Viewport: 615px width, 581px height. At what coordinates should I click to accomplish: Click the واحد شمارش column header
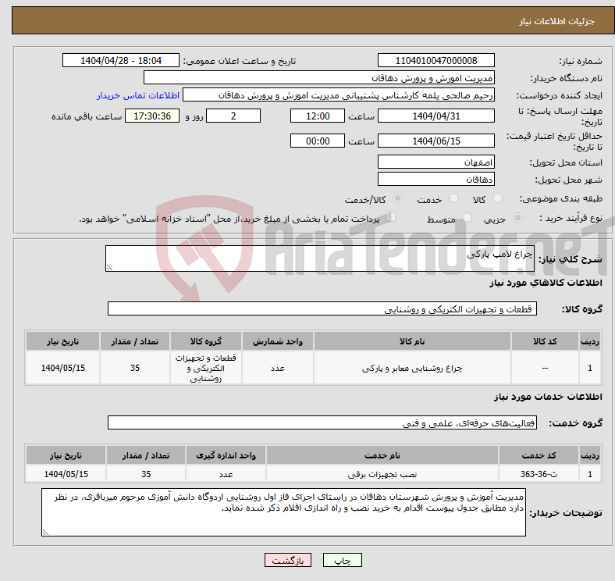tap(278, 341)
